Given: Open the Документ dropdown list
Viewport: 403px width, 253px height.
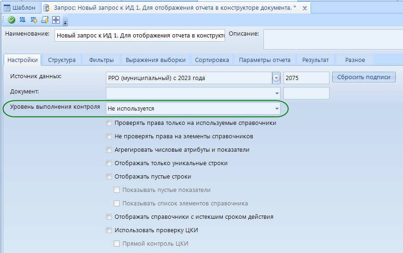Looking at the screenshot, I should coord(277,93).
